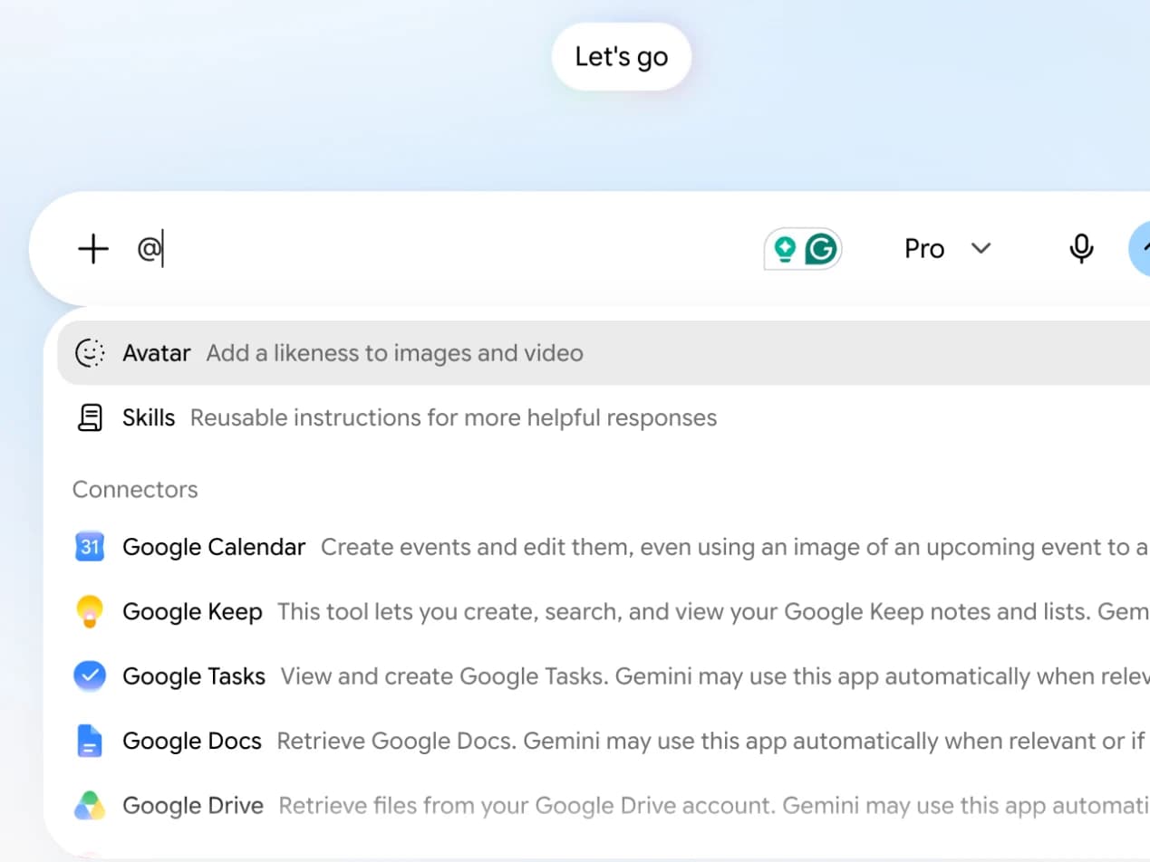Click the Google Keep lightbulb icon
Screen dimensions: 1150x862
tap(90, 612)
